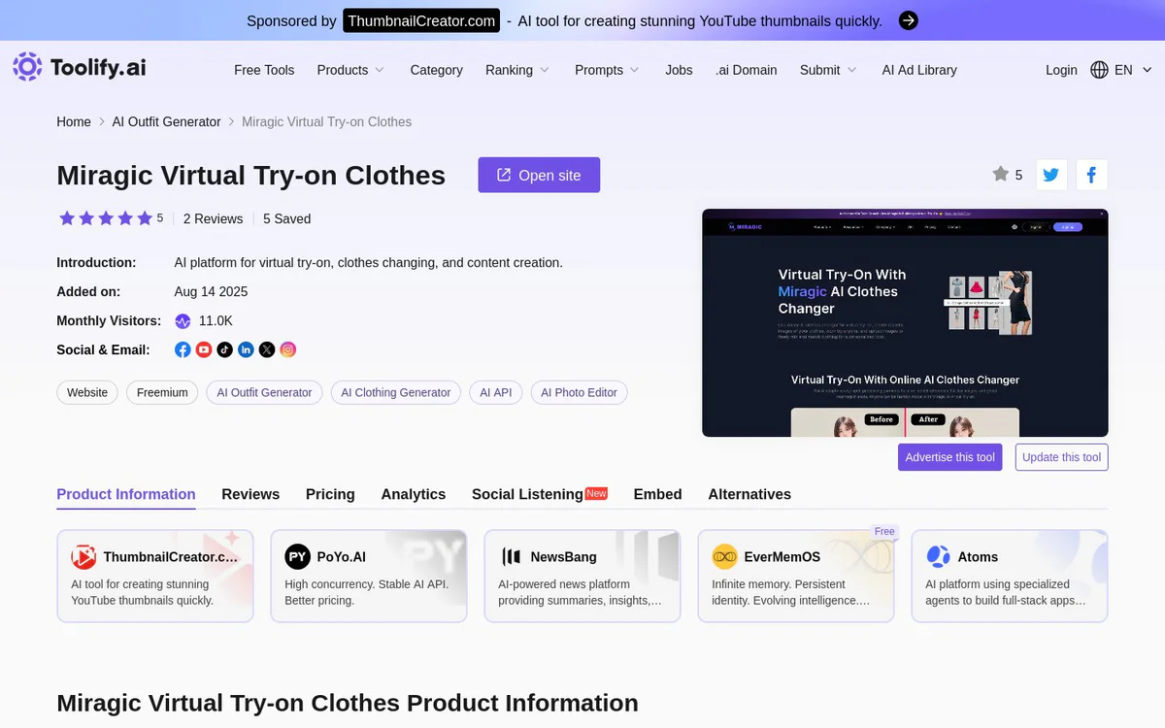Click the five-star rating stars
Viewport: 1165px width, 728px height.
[x=106, y=218]
